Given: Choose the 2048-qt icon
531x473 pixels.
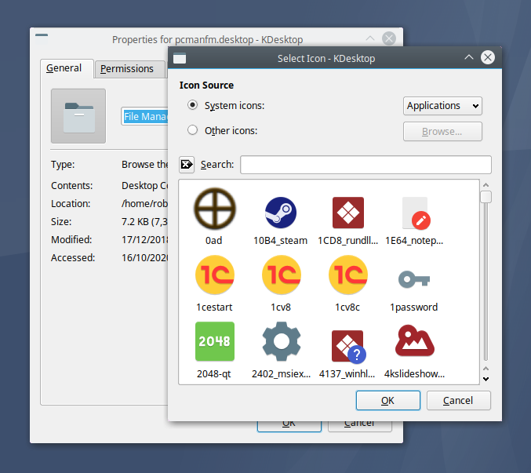Looking at the screenshot, I should [x=215, y=341].
